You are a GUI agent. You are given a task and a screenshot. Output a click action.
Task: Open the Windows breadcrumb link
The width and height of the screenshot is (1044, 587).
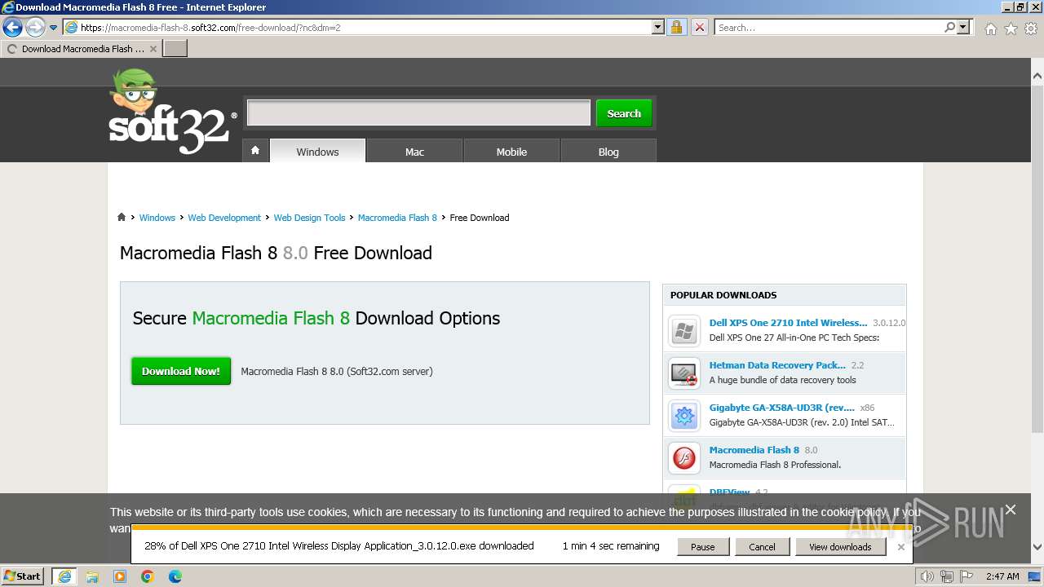point(157,218)
